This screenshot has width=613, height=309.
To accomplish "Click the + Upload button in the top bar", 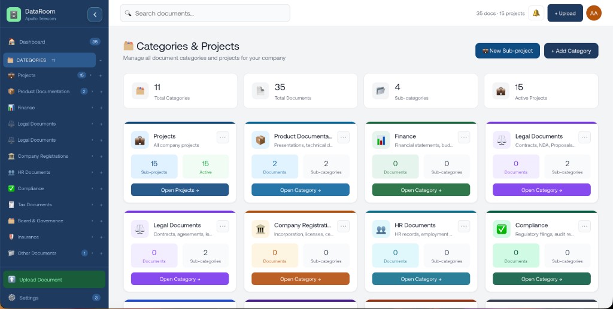I will pyautogui.click(x=565, y=13).
